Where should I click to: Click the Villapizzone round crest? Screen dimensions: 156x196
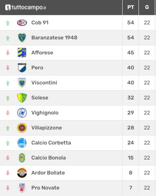pos(22,128)
